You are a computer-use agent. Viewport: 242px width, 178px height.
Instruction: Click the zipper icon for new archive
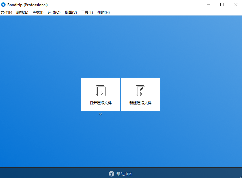pos(140,91)
